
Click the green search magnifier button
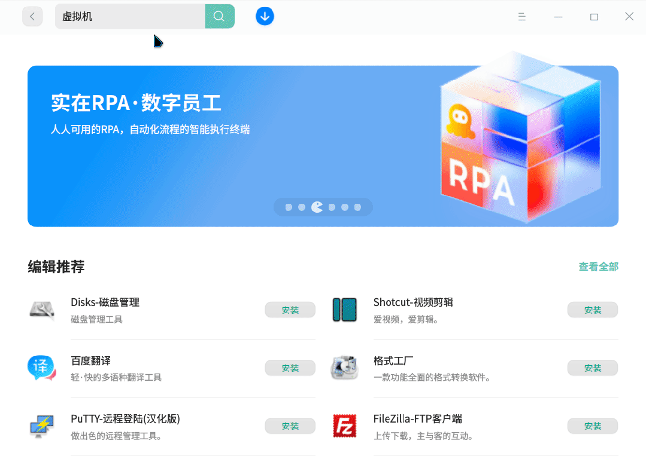220,17
